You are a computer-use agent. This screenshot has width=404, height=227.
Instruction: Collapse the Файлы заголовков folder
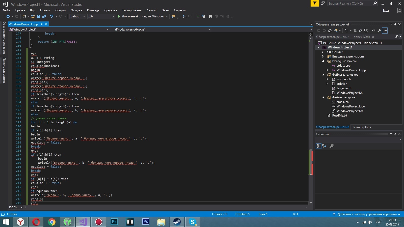[x=323, y=75]
